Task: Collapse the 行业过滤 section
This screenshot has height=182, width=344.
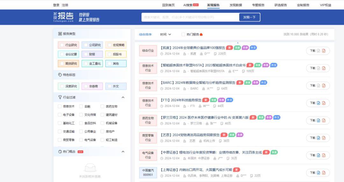Action: tap(123, 97)
